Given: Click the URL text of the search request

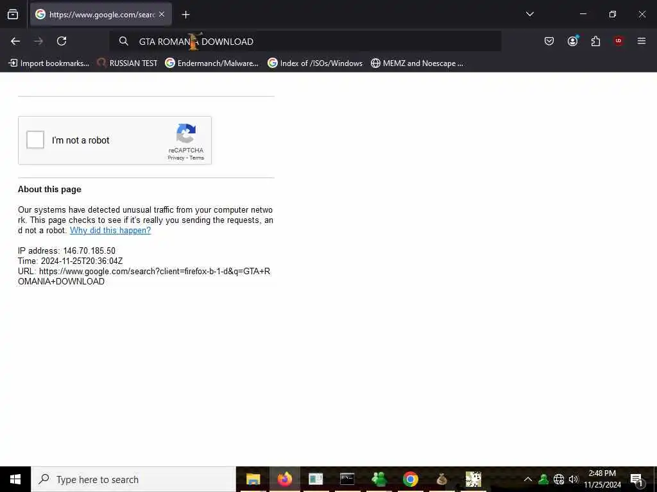Looking at the screenshot, I should click(x=144, y=276).
